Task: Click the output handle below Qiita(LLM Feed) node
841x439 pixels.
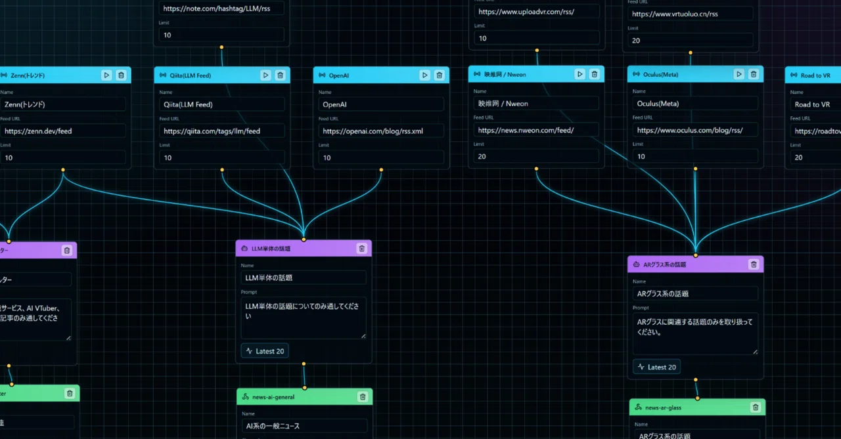Action: 222,170
